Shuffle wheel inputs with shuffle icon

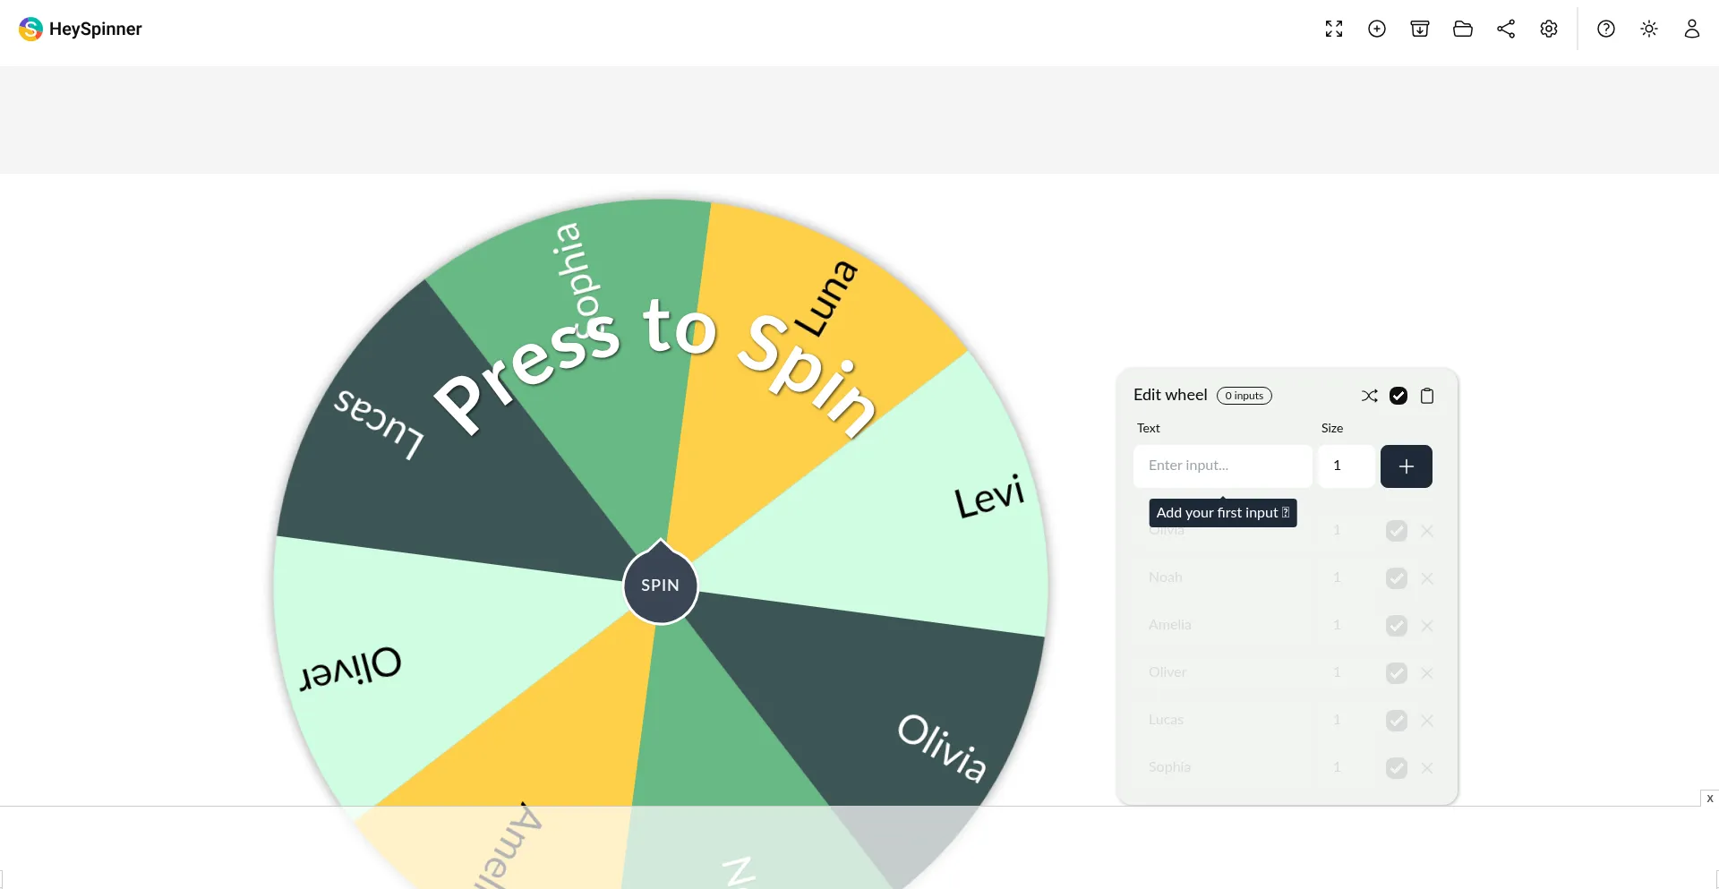point(1370,396)
